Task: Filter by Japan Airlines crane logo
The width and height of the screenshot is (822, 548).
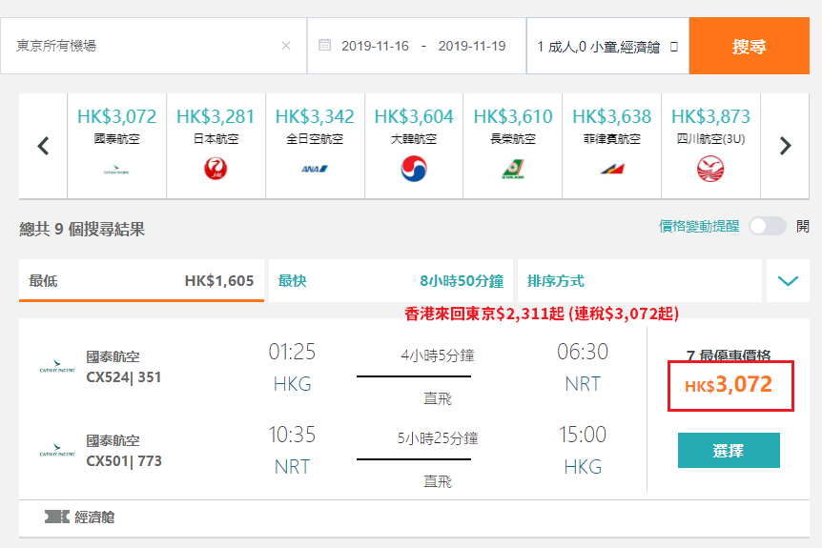Action: click(x=216, y=169)
